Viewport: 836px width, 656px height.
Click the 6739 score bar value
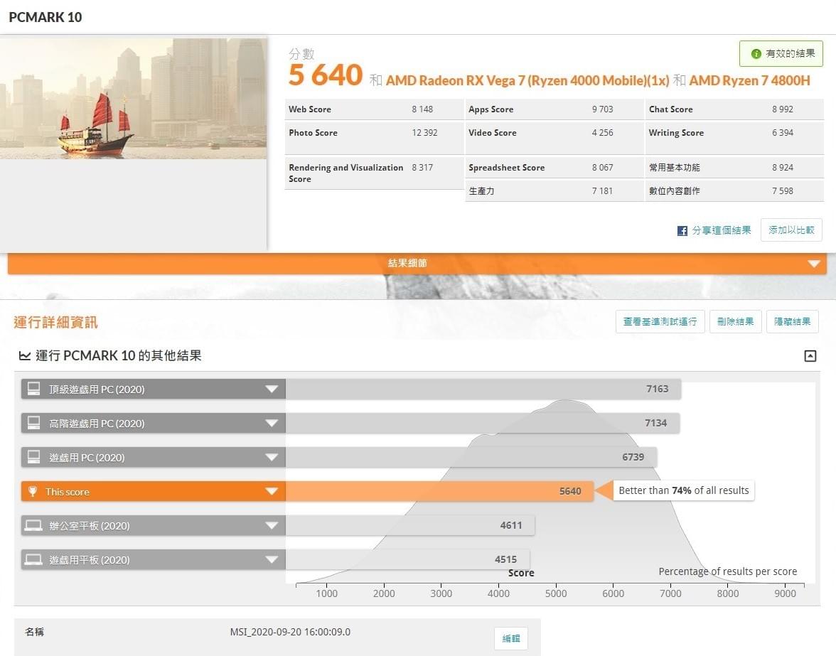(633, 457)
